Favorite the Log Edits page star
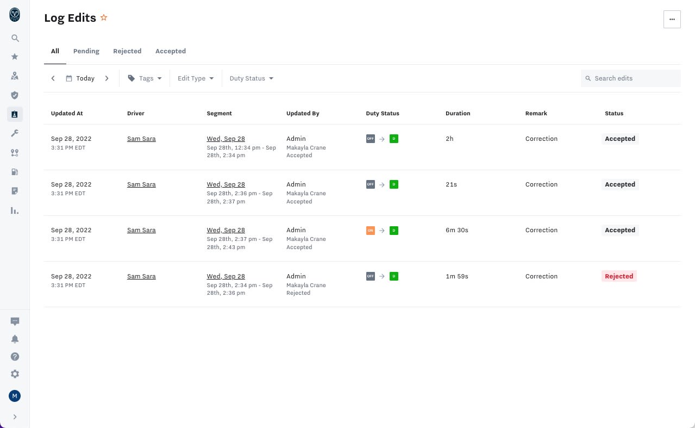695x428 pixels. click(x=104, y=18)
